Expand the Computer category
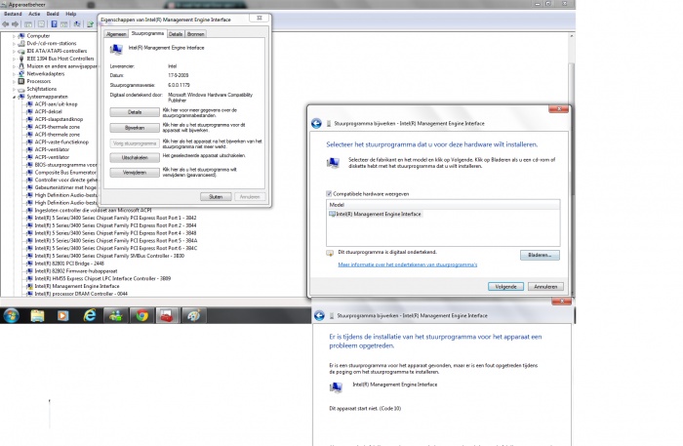This screenshot has height=446, width=683. pos(14,36)
